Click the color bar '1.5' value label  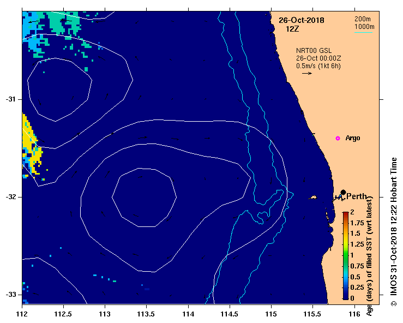click(x=356, y=234)
